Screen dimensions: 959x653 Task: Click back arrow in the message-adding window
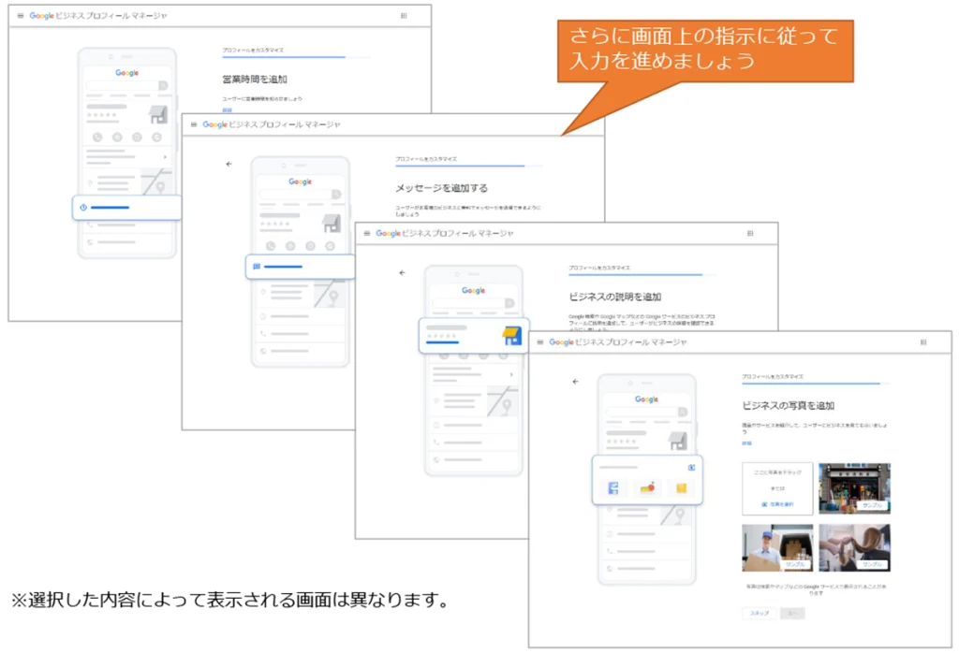tap(229, 164)
